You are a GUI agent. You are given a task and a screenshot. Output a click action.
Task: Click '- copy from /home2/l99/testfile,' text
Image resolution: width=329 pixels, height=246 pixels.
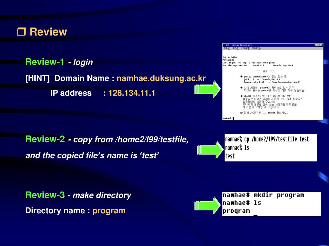tap(129, 140)
